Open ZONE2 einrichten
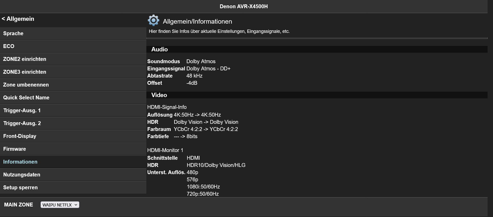Image resolution: width=493 pixels, height=217 pixels. click(25, 59)
